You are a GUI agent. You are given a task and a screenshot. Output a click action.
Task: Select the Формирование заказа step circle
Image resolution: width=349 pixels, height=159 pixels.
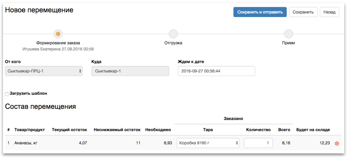pyautogui.click(x=58, y=34)
